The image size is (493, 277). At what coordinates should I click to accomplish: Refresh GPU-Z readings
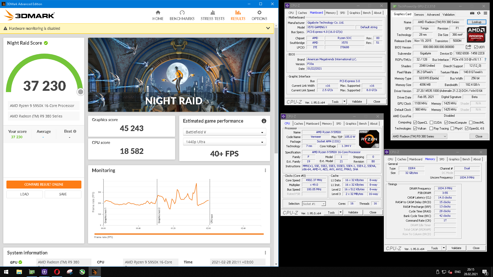[479, 13]
